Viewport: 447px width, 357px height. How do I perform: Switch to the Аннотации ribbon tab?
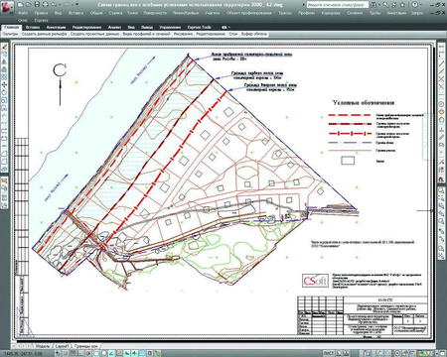tap(56, 27)
